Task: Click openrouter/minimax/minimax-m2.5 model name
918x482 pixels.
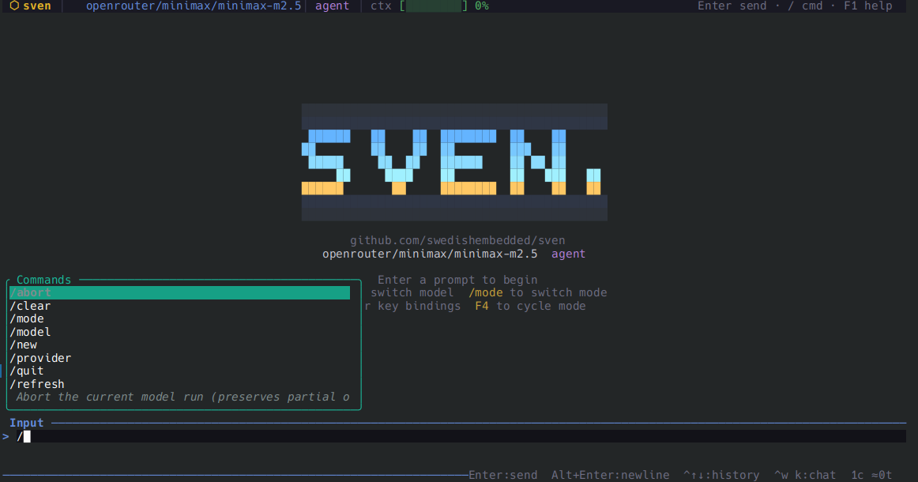Action: [194, 6]
